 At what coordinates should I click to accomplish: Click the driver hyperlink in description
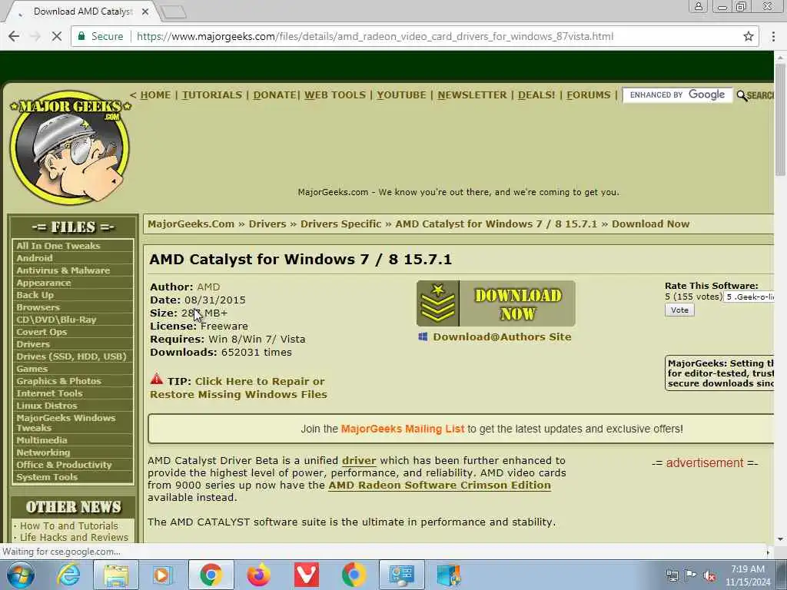pyautogui.click(x=359, y=461)
